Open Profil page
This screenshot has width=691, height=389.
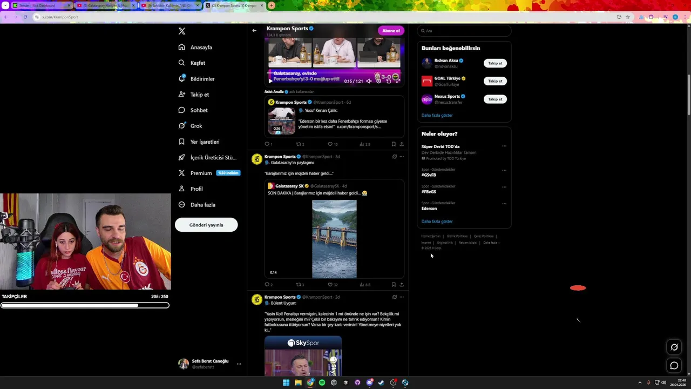(191, 189)
